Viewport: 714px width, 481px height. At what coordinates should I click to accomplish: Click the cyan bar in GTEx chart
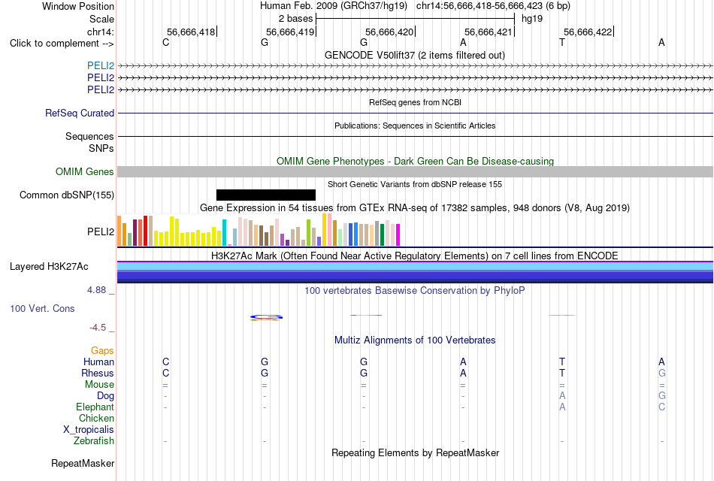pos(224,233)
